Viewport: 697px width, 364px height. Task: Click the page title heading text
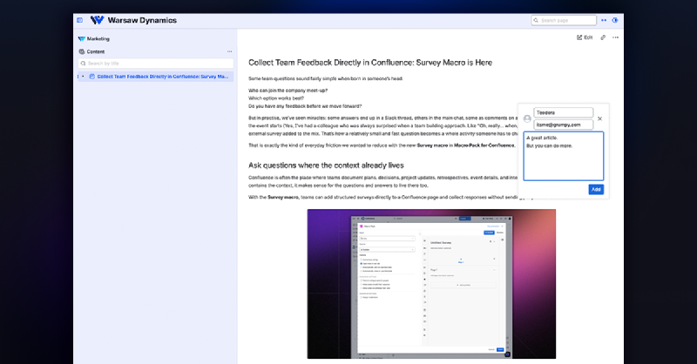(370, 63)
